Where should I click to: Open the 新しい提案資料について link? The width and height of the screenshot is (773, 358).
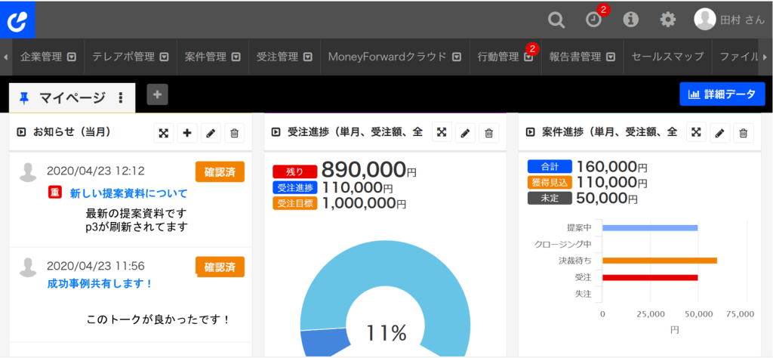coord(128,193)
